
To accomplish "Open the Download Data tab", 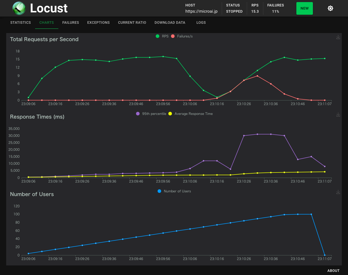I will (170, 23).
